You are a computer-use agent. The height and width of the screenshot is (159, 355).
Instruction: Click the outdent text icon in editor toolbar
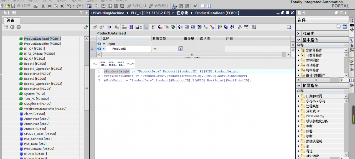(193, 27)
